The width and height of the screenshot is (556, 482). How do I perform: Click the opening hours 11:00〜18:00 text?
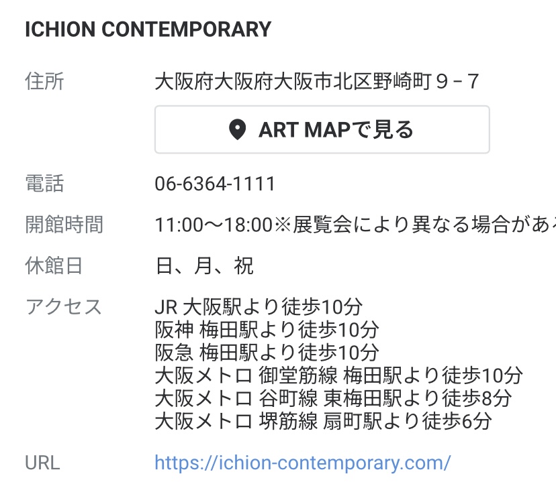(x=214, y=225)
